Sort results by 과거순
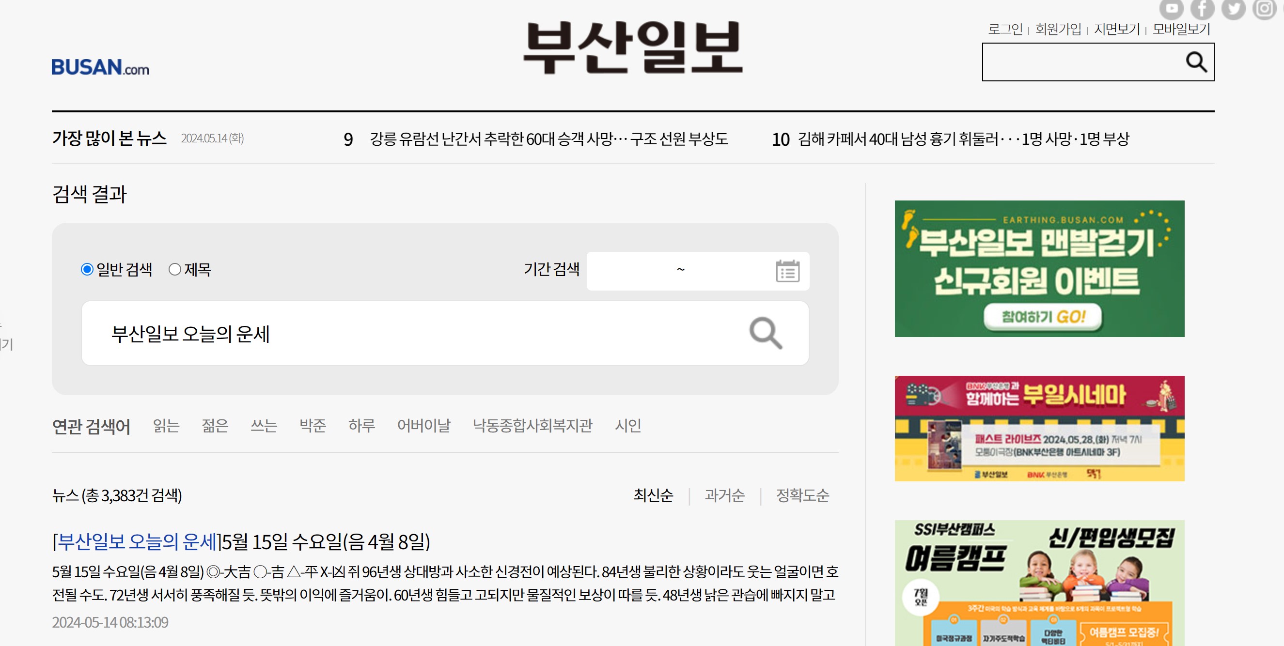Screen dimensions: 1284x646 [x=724, y=495]
